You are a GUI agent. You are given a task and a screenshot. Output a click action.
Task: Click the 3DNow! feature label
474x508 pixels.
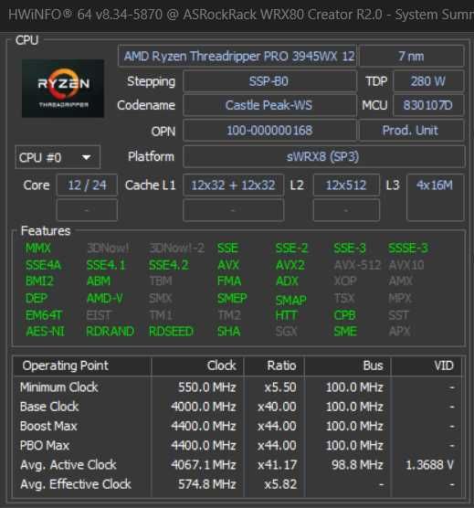click(x=108, y=249)
